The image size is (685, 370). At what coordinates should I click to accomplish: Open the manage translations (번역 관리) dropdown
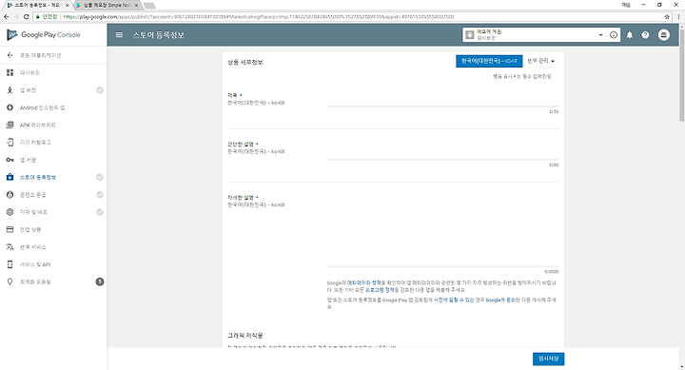540,61
